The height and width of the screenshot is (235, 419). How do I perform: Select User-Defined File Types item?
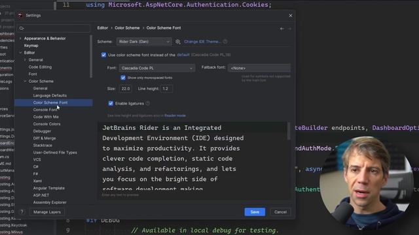tap(55, 152)
